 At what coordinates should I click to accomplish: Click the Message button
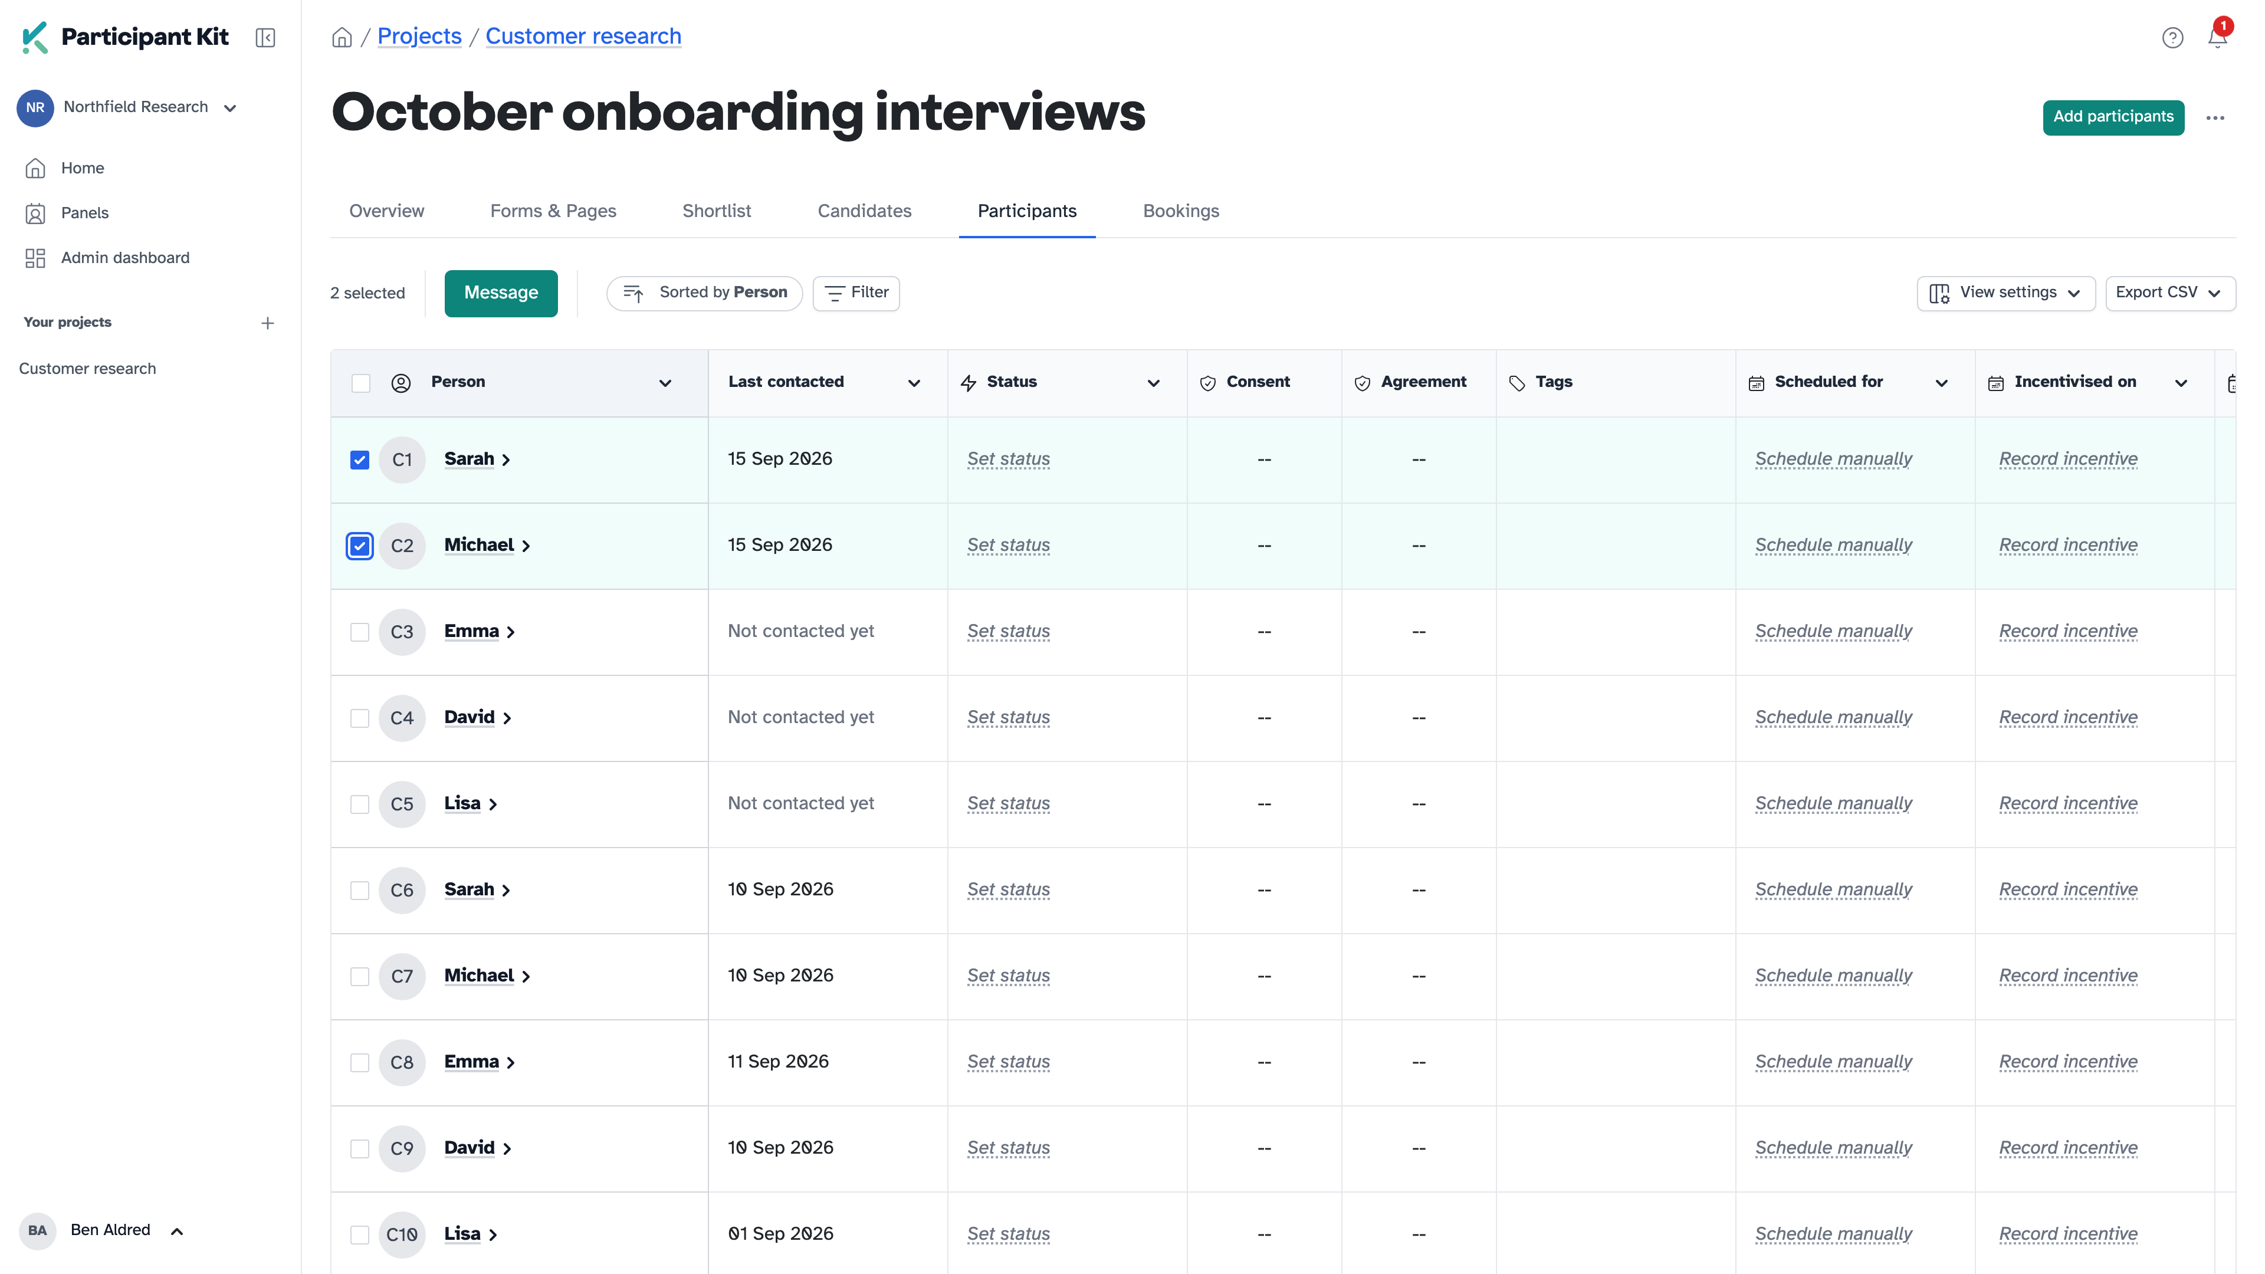click(501, 293)
